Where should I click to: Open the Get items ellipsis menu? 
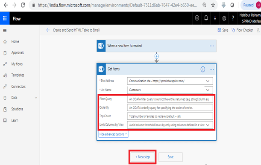[x=211, y=69]
